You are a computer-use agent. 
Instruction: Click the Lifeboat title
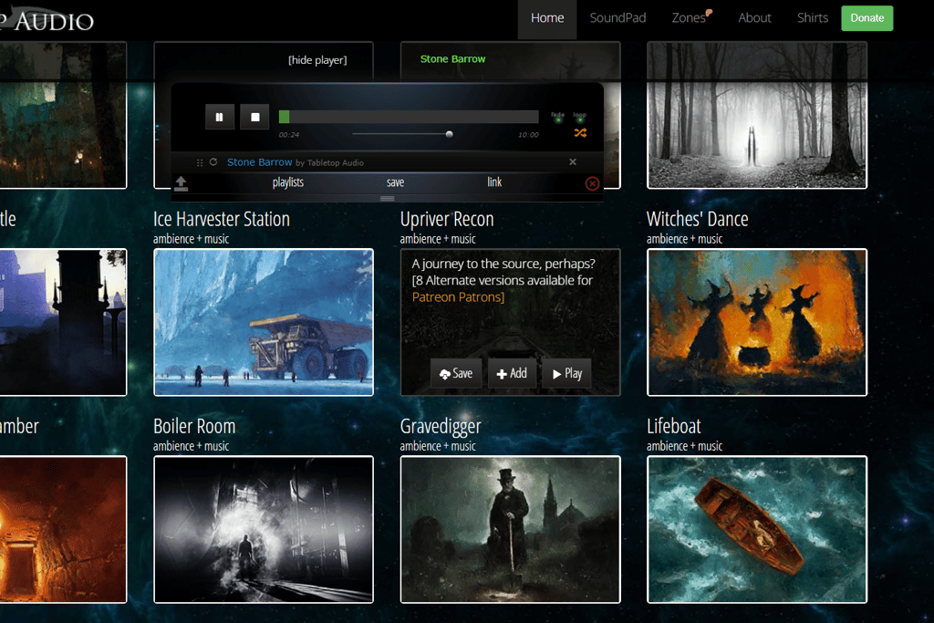(x=674, y=427)
